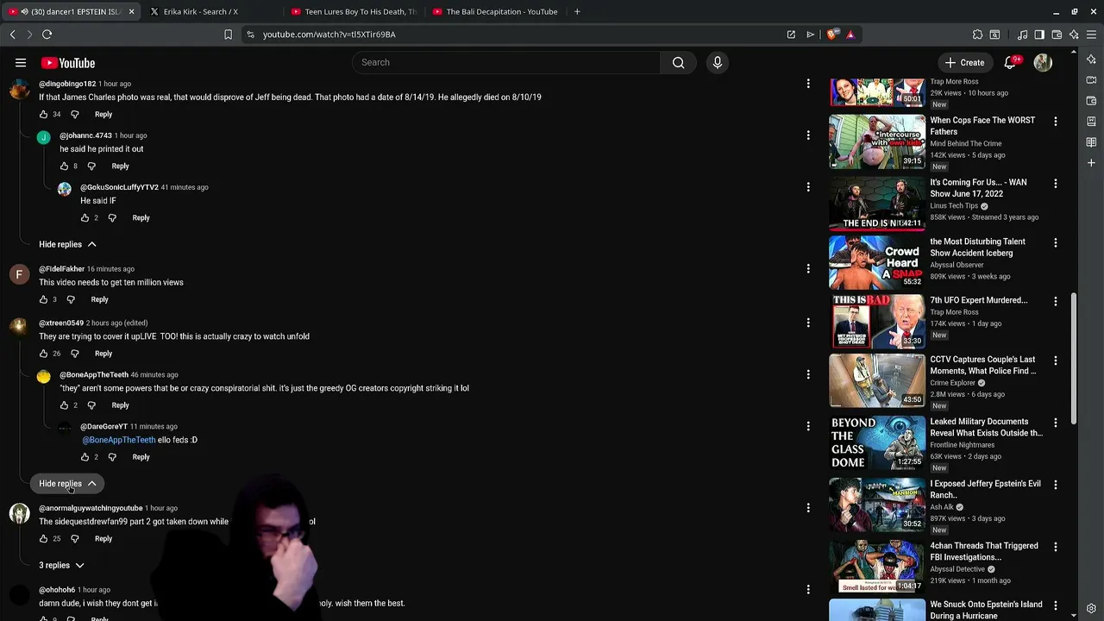1104x621 pixels.
Task: Collapse replies under @dingobingo182's thread
Action: 67,244
